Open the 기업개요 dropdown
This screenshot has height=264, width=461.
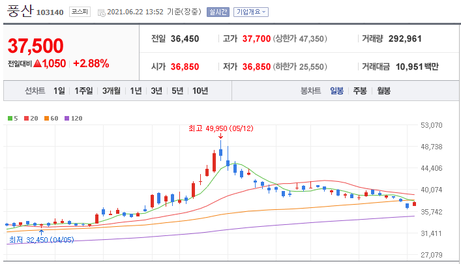pyautogui.click(x=251, y=12)
